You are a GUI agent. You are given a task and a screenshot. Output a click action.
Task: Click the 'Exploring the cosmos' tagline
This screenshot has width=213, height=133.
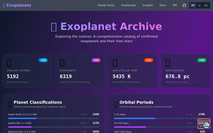106,39
